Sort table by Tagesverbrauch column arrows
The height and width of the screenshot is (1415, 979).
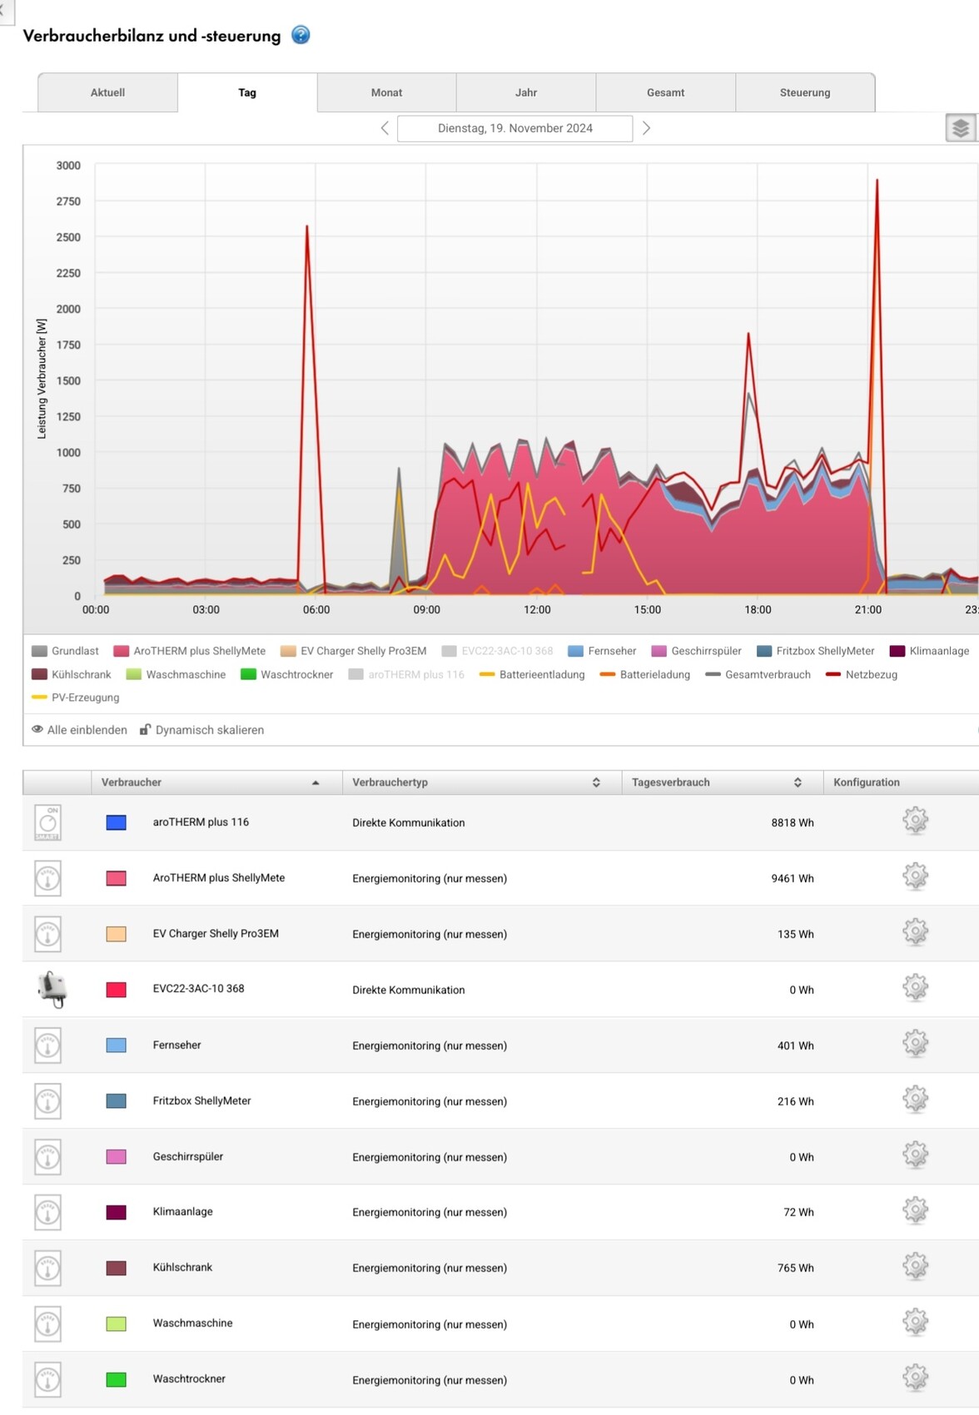pos(798,782)
